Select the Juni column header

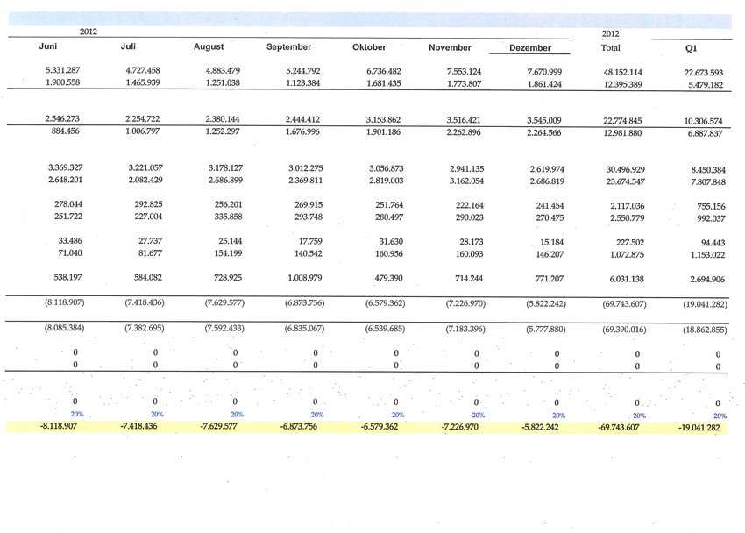point(48,46)
